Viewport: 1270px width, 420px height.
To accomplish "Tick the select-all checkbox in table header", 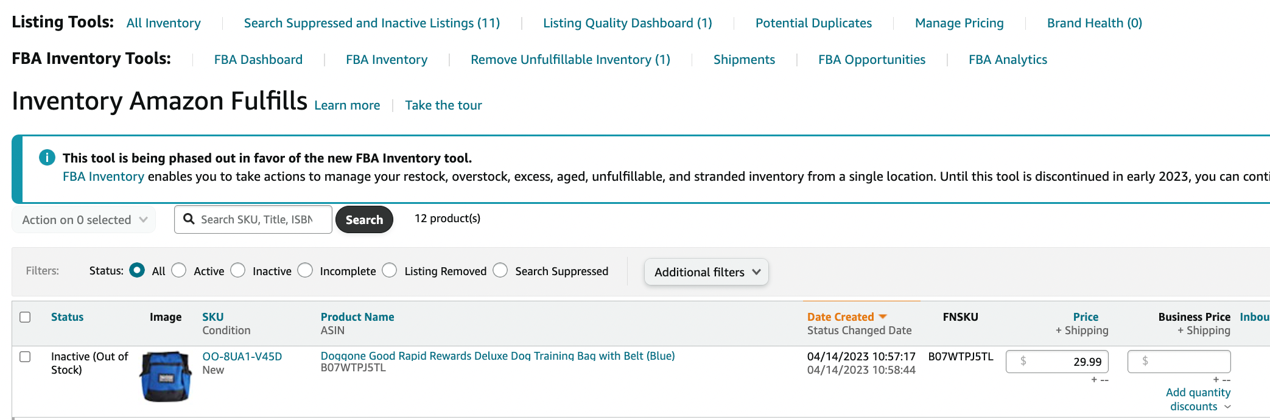I will pyautogui.click(x=25, y=317).
